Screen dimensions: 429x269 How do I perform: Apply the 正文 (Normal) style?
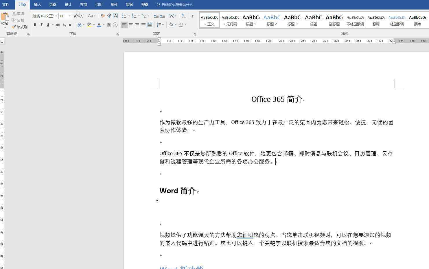click(209, 20)
